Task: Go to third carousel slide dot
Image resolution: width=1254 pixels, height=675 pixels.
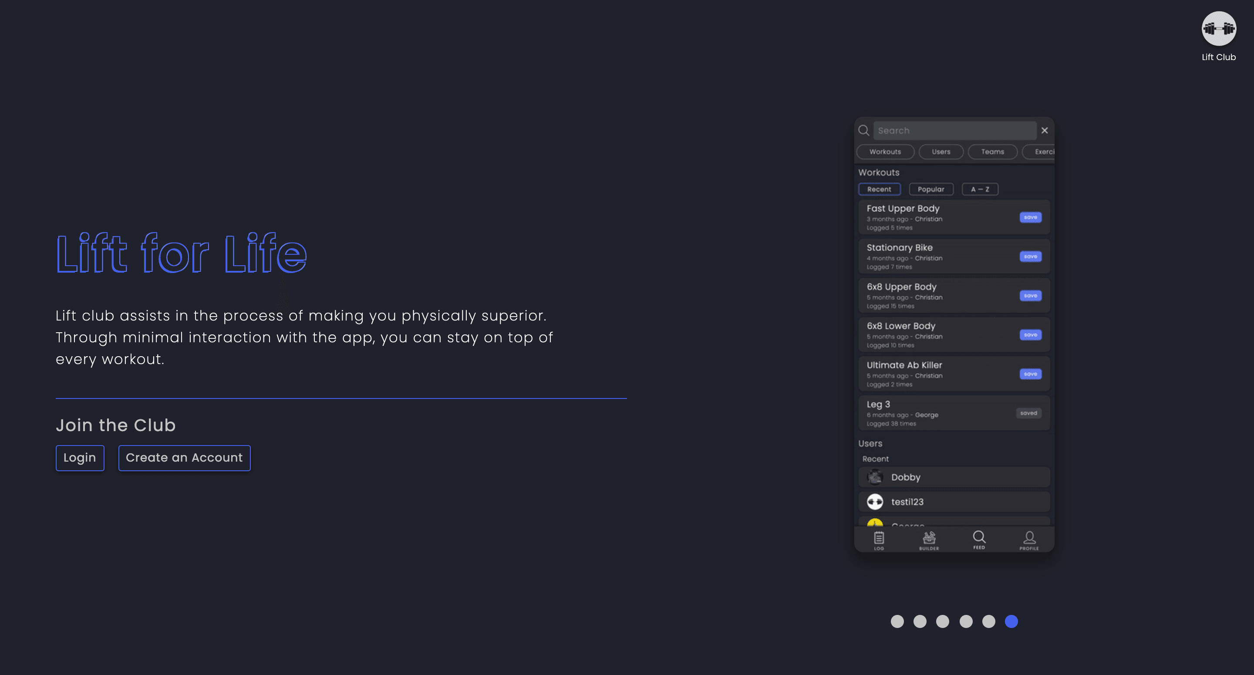Action: (943, 621)
